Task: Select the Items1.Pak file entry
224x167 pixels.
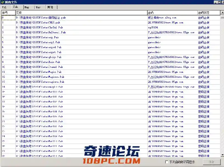Action: click(81, 67)
